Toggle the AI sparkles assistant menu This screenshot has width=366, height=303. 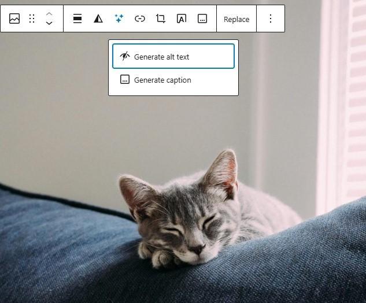tap(119, 19)
